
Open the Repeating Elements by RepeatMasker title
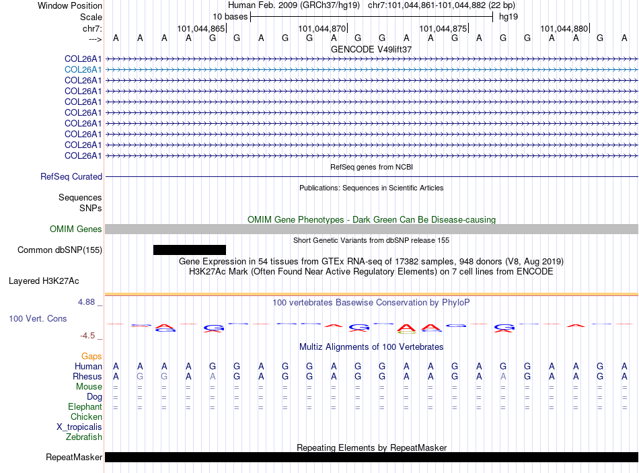point(371,447)
